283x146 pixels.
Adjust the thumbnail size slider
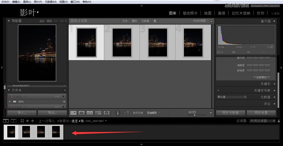pyautogui.click(x=195, y=114)
